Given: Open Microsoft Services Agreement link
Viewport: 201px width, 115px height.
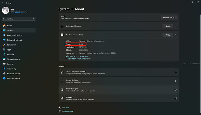Looking at the screenshot, I should (x=77, y=56).
